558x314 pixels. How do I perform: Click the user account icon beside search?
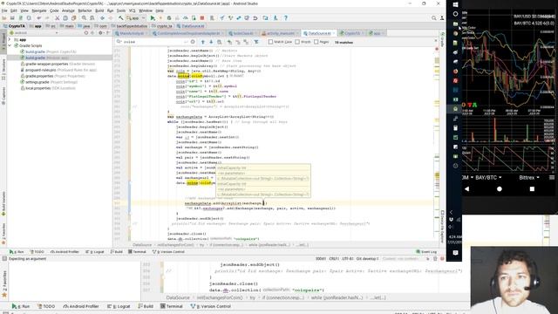pos(442,17)
